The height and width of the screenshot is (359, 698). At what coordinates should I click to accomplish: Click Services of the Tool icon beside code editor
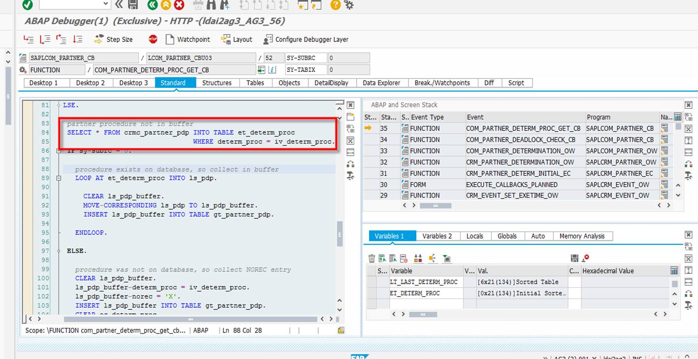coord(350,164)
